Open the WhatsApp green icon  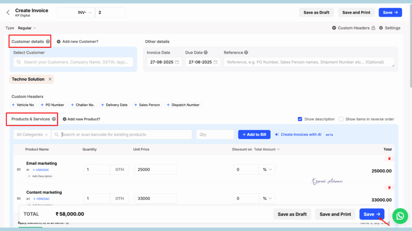400,216
